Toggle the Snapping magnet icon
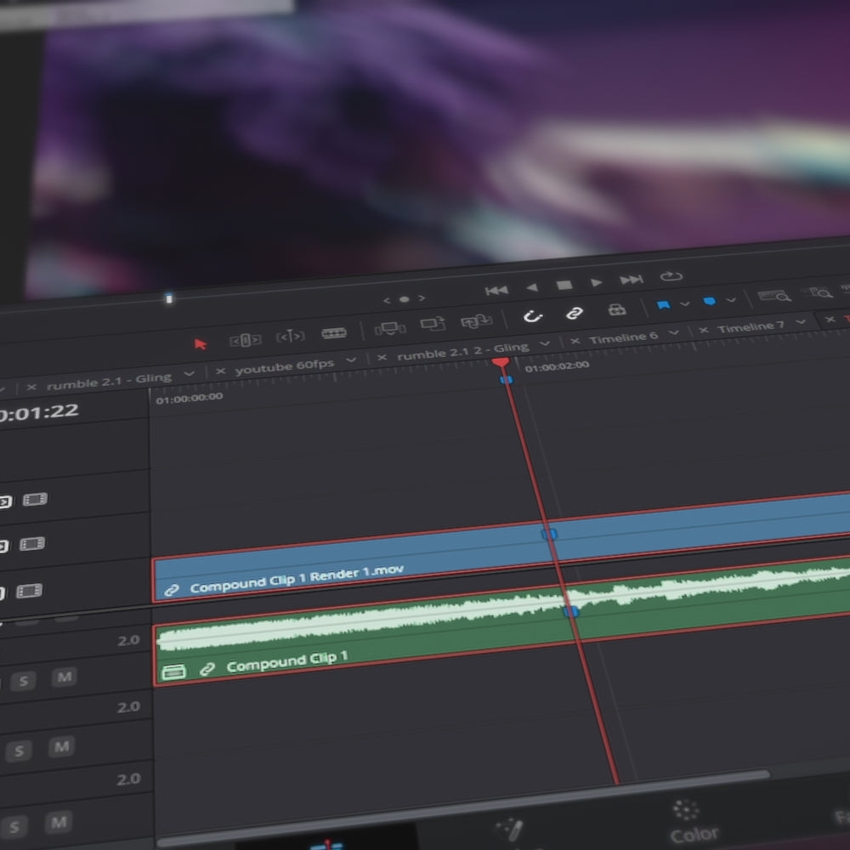This screenshot has height=850, width=850. [533, 316]
